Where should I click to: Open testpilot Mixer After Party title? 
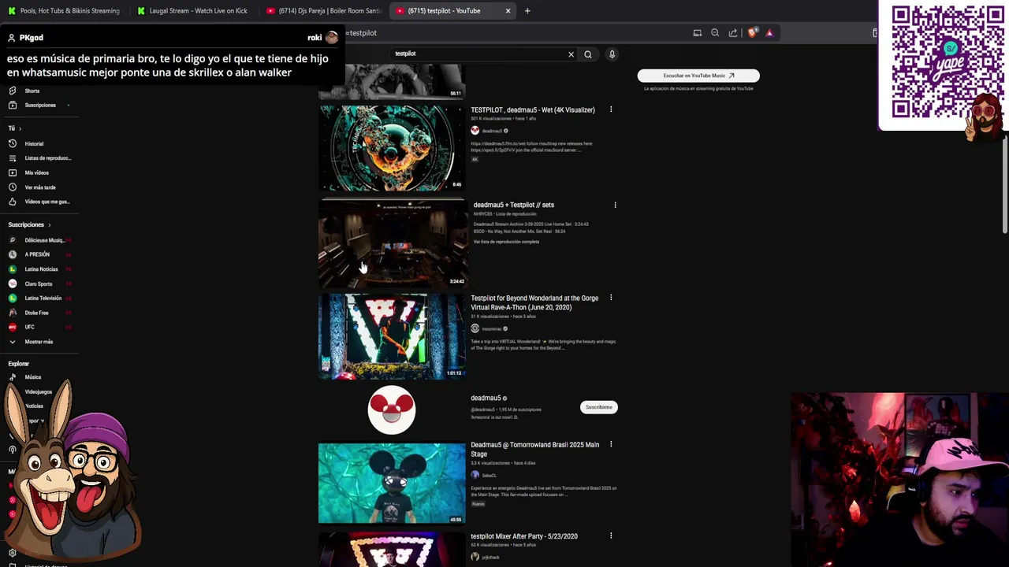pyautogui.click(x=524, y=536)
